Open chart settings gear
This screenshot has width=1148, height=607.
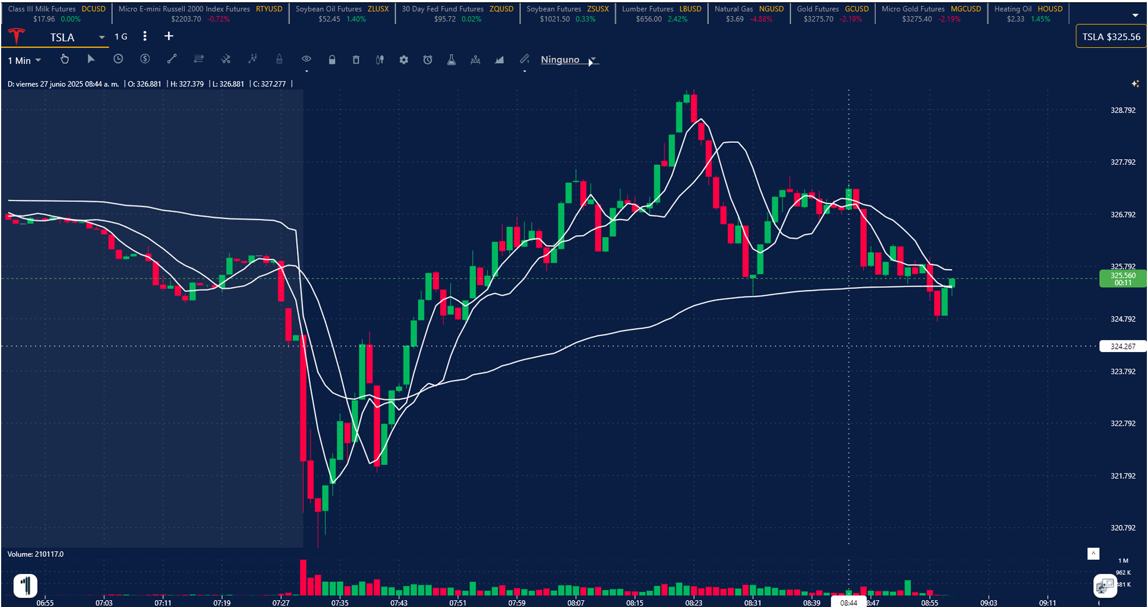coord(404,60)
